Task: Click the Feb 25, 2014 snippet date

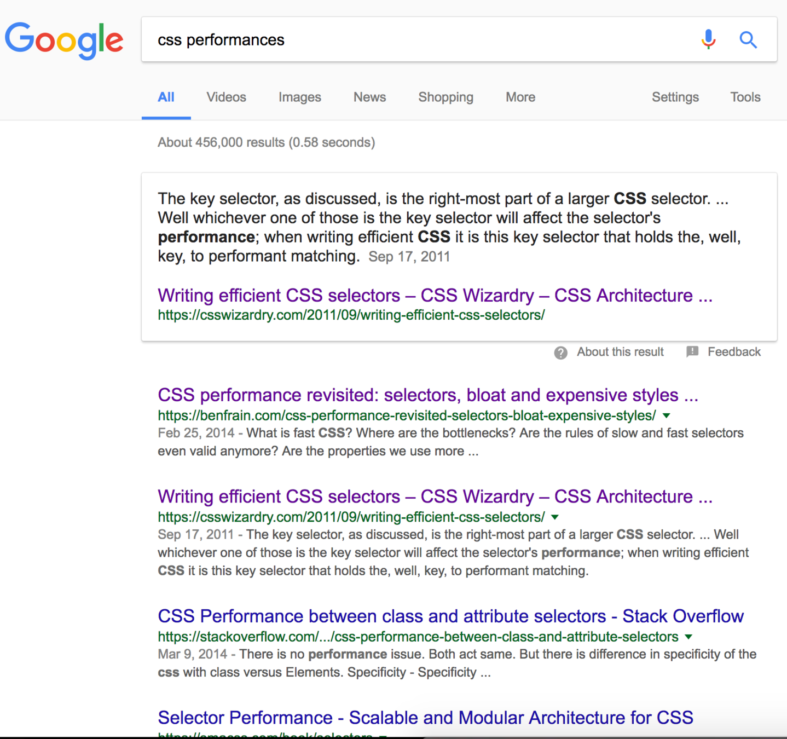Action: click(x=196, y=433)
